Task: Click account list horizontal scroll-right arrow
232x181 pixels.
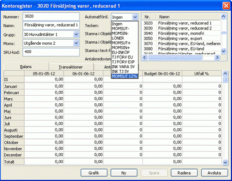Action: [217, 57]
